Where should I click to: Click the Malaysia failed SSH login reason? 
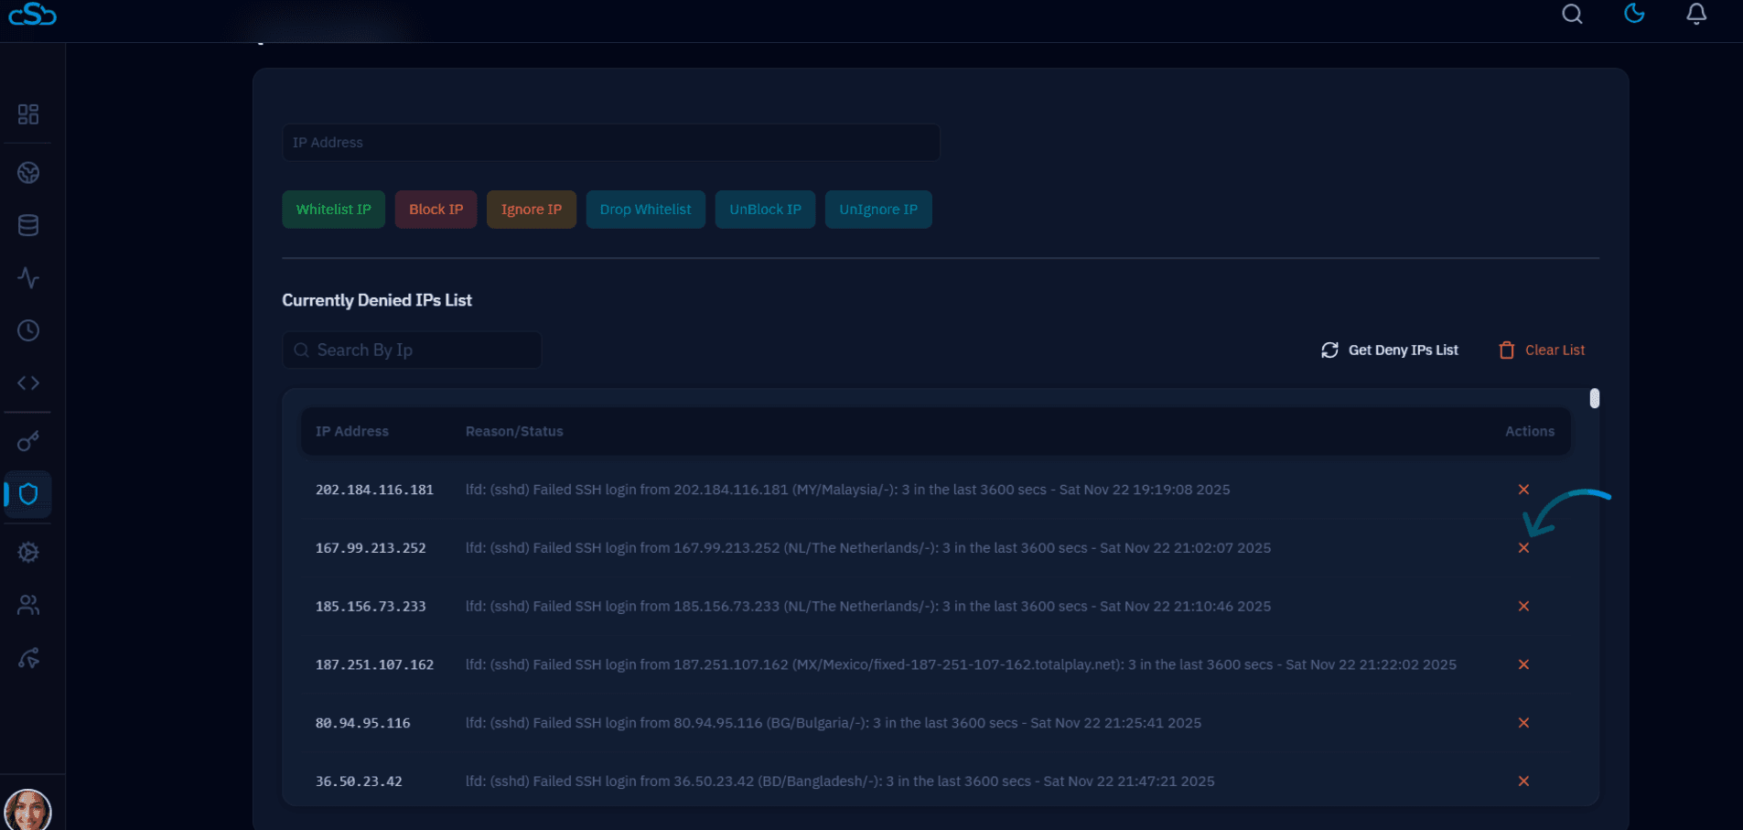pos(847,490)
